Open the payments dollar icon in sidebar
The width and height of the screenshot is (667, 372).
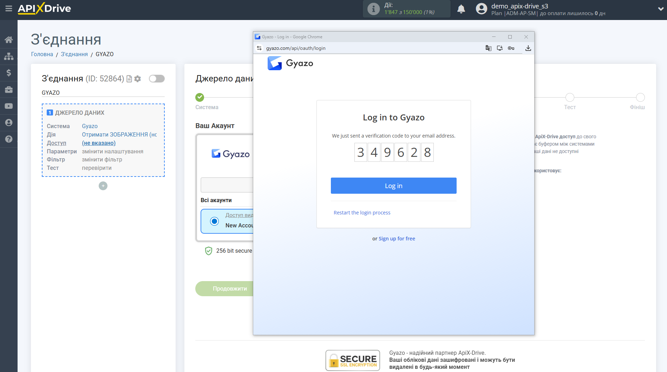pyautogui.click(x=9, y=73)
